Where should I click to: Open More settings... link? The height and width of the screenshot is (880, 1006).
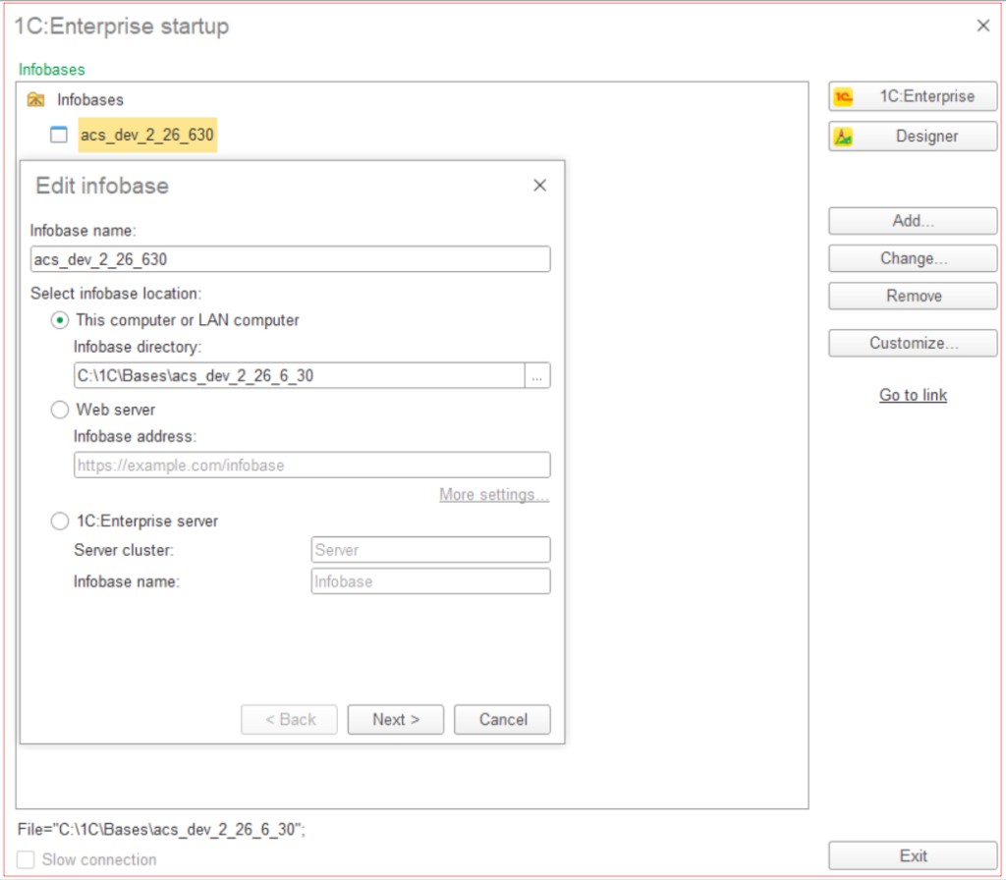click(x=494, y=495)
